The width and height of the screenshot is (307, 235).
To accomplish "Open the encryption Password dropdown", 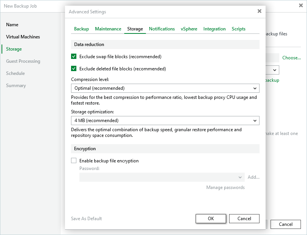I will coord(161,177).
